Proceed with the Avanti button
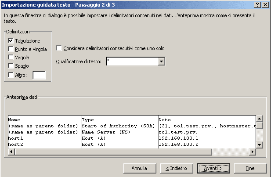The image size is (271, 177). click(213, 168)
